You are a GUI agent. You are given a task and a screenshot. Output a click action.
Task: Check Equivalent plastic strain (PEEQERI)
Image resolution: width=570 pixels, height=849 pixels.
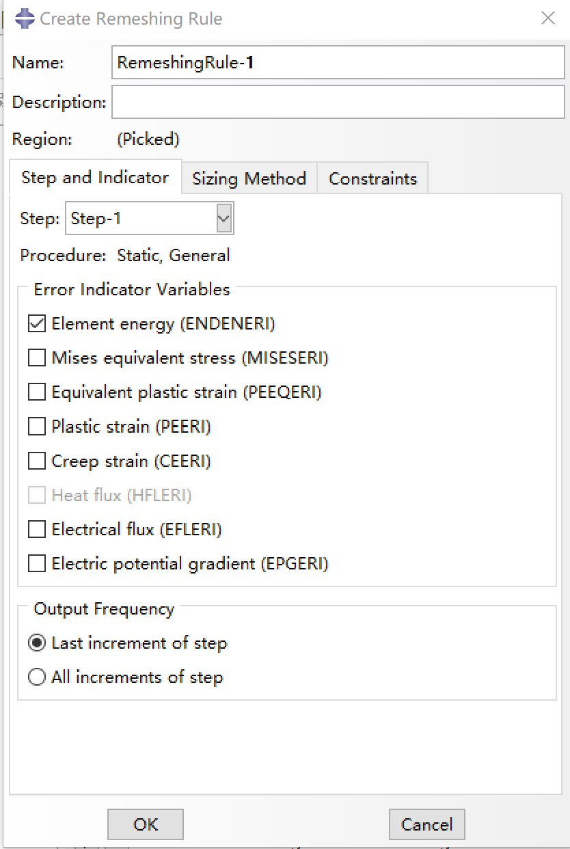tap(37, 392)
